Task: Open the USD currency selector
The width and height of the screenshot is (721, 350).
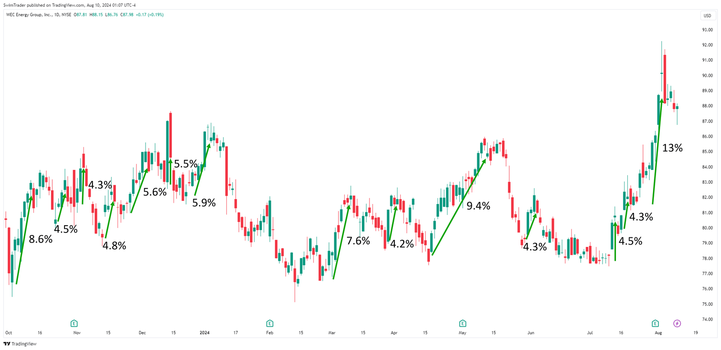Action: 707,16
